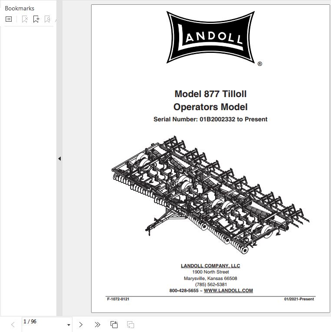Open the WWW.LANDOLL.COM link
This screenshot has width=331, height=332.
coord(228,290)
